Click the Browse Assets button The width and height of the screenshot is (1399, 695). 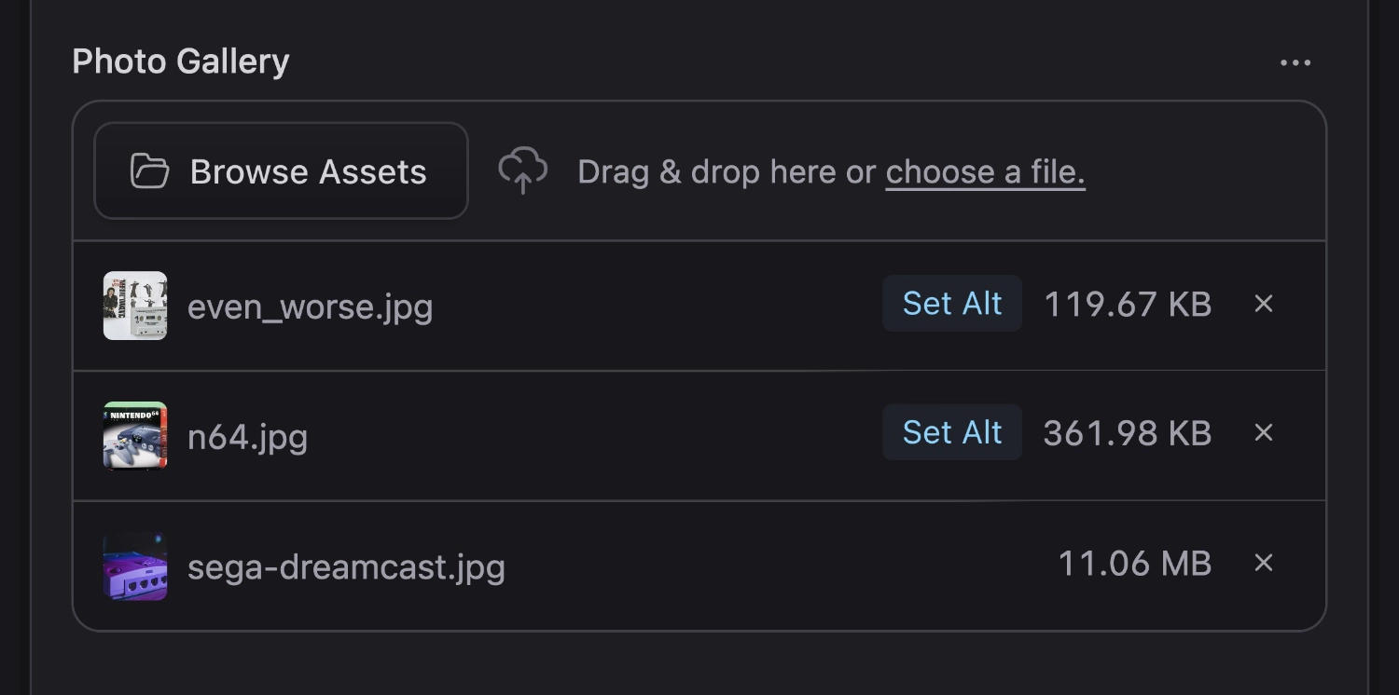pos(281,170)
